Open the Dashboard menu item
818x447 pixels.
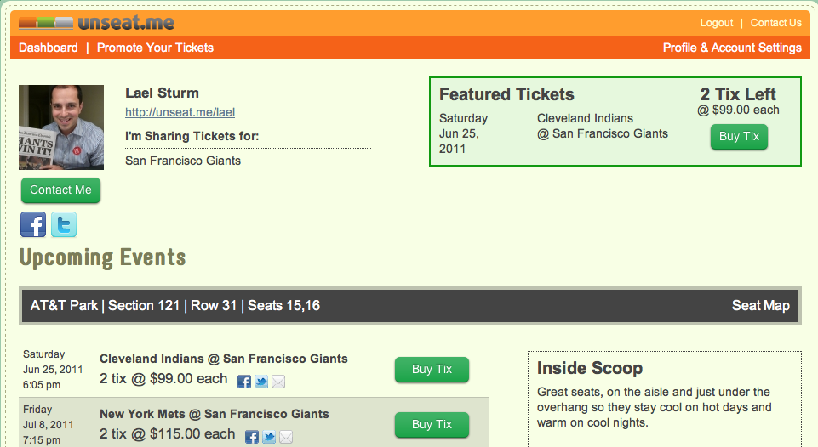(x=48, y=48)
